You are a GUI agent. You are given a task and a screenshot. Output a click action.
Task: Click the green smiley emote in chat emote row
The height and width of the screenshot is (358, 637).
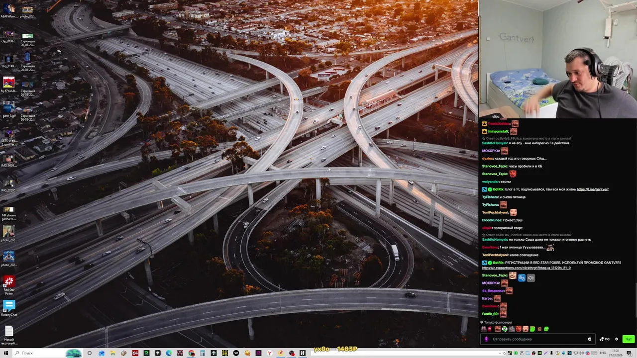[x=546, y=329]
